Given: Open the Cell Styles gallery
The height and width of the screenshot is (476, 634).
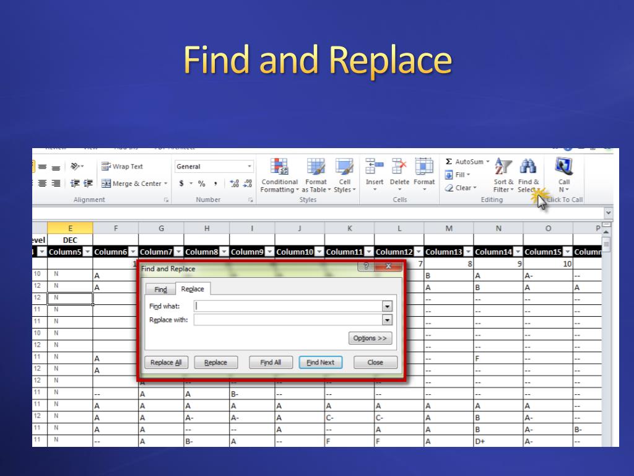Looking at the screenshot, I should (344, 175).
